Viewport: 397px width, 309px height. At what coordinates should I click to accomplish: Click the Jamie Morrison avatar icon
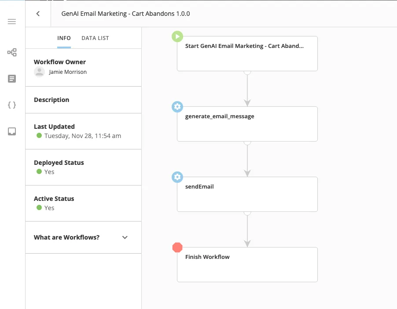(x=40, y=72)
